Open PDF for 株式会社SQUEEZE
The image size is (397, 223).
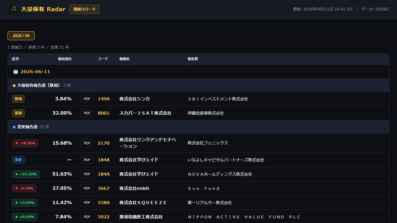click(87, 203)
